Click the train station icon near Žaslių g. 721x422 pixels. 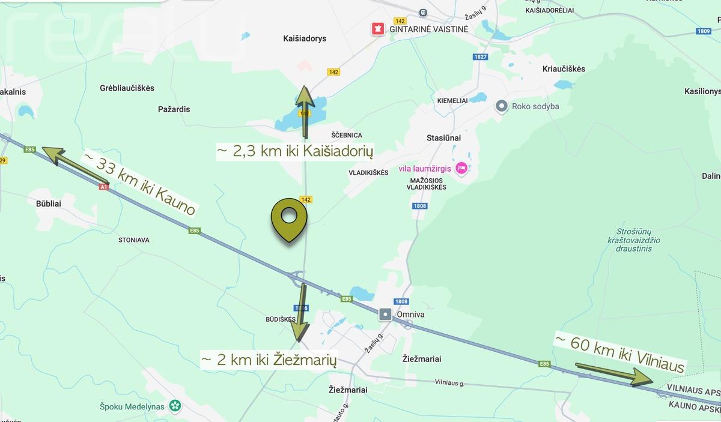pyautogui.click(x=423, y=11)
